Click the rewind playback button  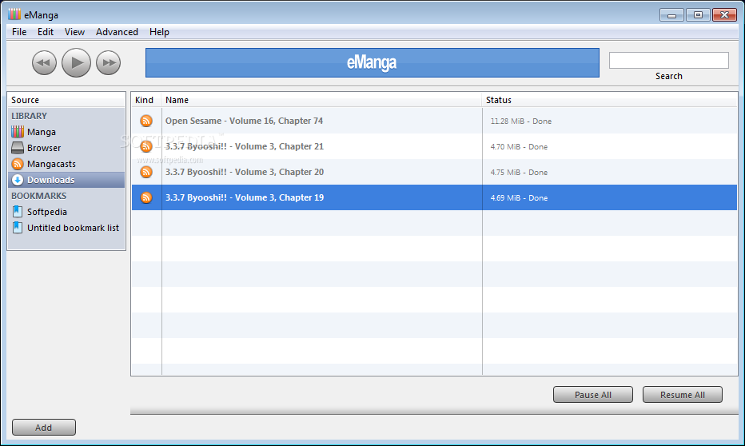(44, 62)
